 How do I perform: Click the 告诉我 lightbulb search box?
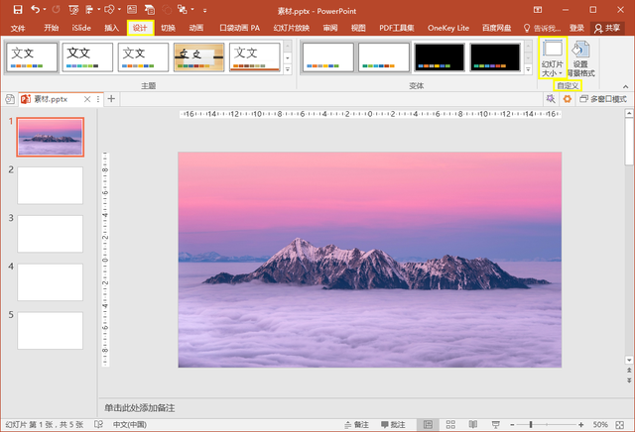(542, 28)
